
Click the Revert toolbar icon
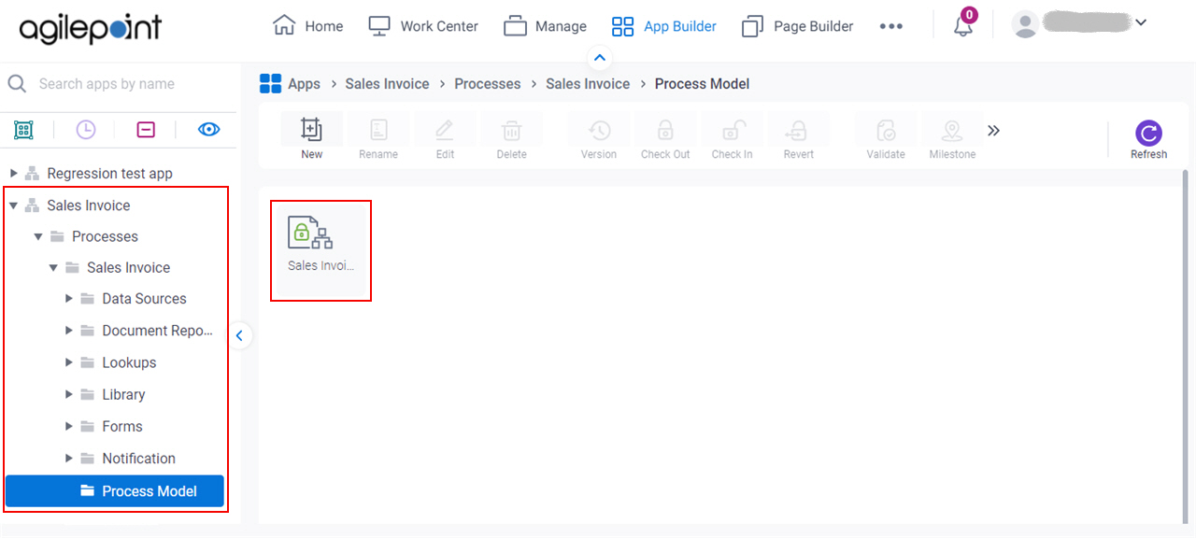[799, 130]
